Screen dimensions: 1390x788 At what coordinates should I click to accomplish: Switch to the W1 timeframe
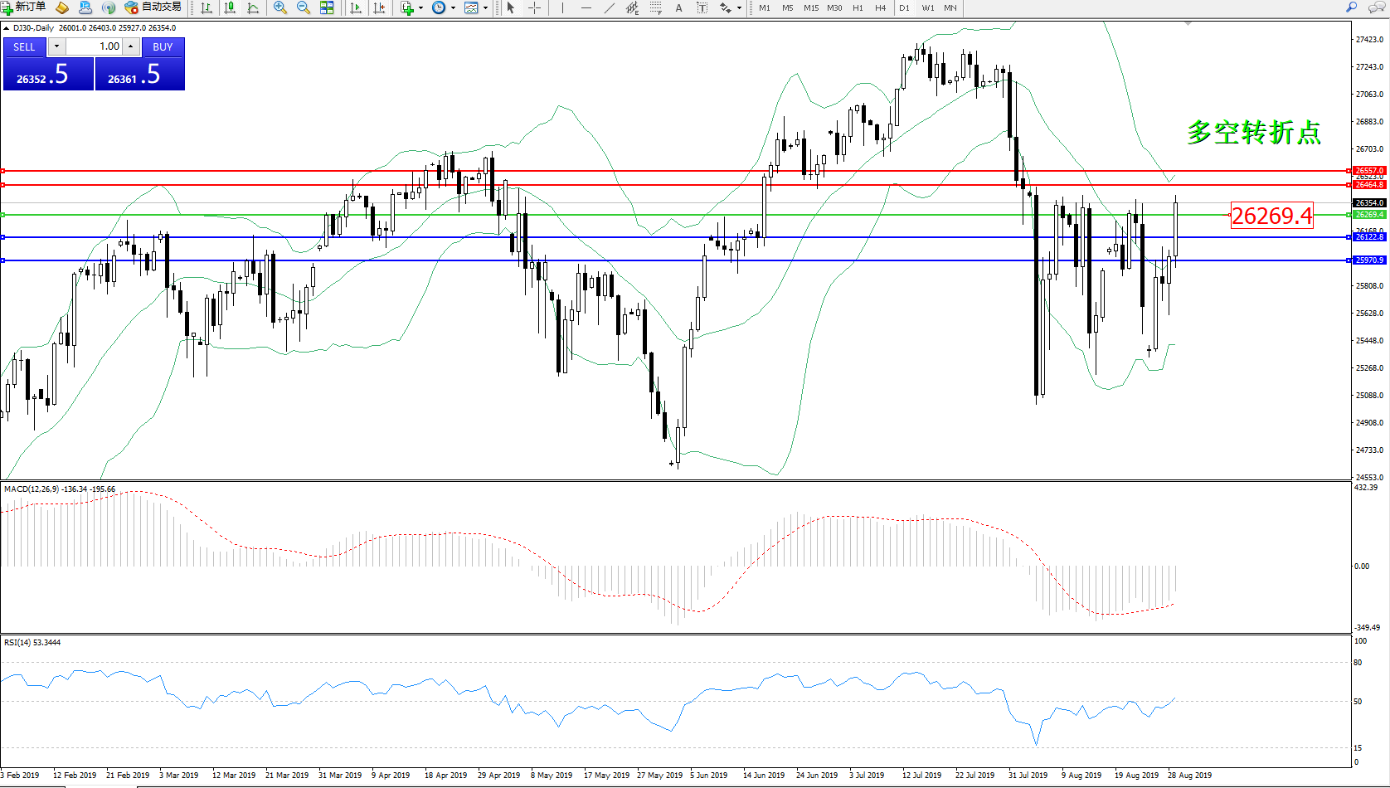tap(927, 7)
